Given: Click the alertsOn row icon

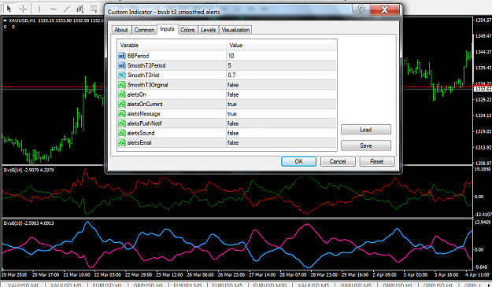Looking at the screenshot, I should [x=122, y=94].
